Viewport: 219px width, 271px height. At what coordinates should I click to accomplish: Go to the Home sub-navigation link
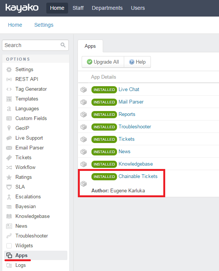15,25
